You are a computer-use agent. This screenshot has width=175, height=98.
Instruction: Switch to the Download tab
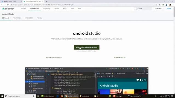coord(5,18)
